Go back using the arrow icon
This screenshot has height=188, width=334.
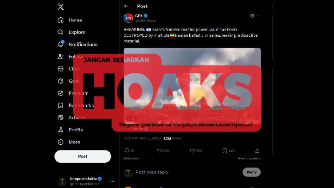click(126, 6)
